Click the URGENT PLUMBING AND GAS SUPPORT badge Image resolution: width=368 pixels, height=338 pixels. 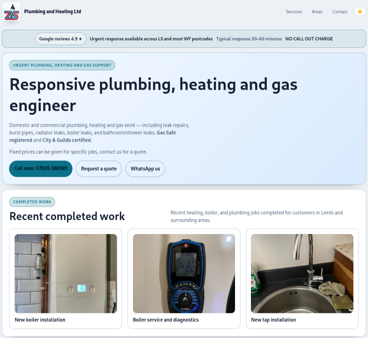62,65
